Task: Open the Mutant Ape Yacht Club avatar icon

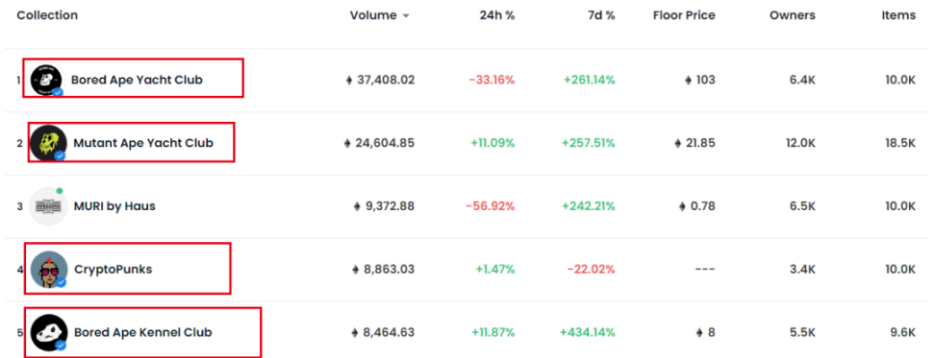Action: pos(48,143)
